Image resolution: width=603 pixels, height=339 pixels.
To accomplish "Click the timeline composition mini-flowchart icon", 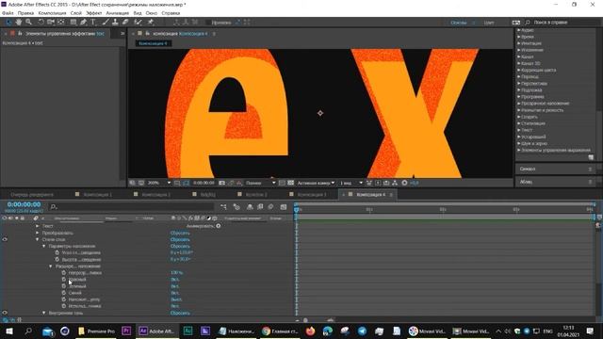I will click(x=223, y=207).
